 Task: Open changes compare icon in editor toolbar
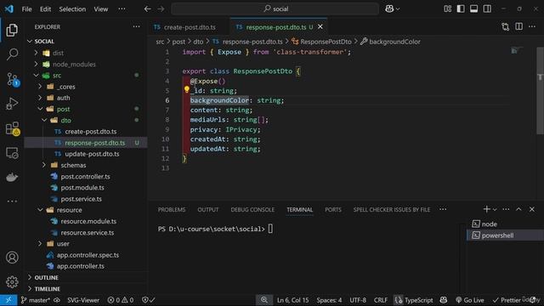click(506, 26)
